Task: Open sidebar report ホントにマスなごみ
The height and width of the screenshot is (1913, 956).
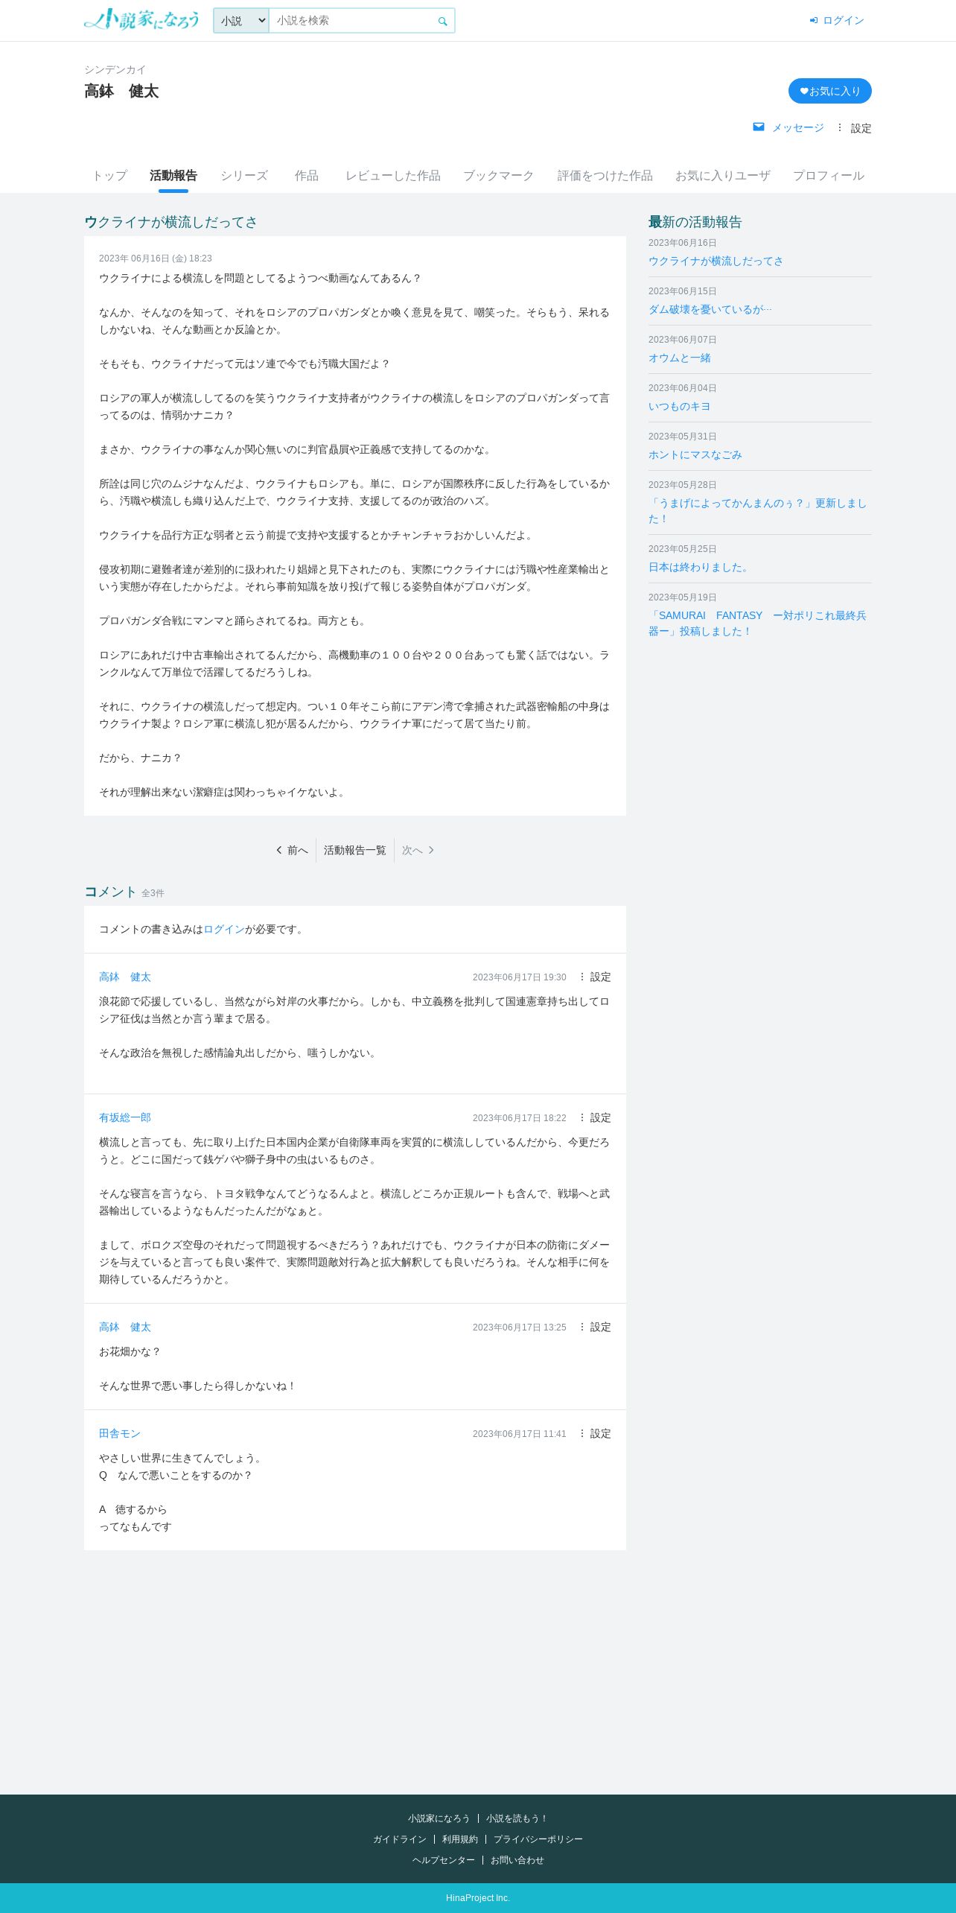Action: pos(695,454)
